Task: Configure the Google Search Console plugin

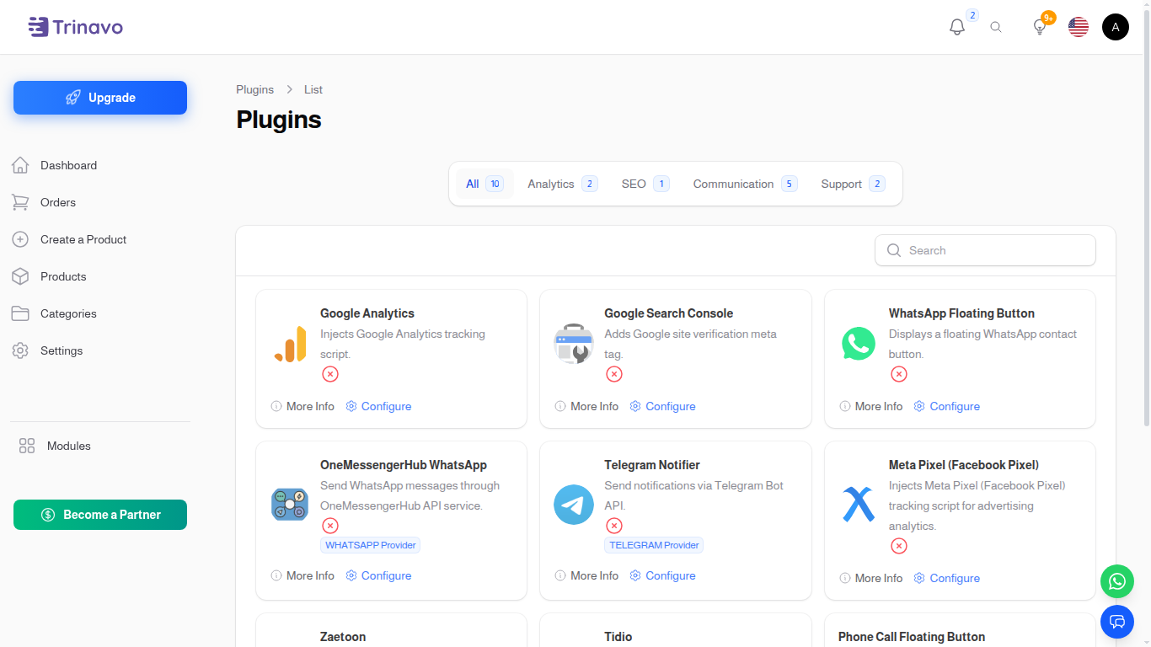Action: coord(662,406)
